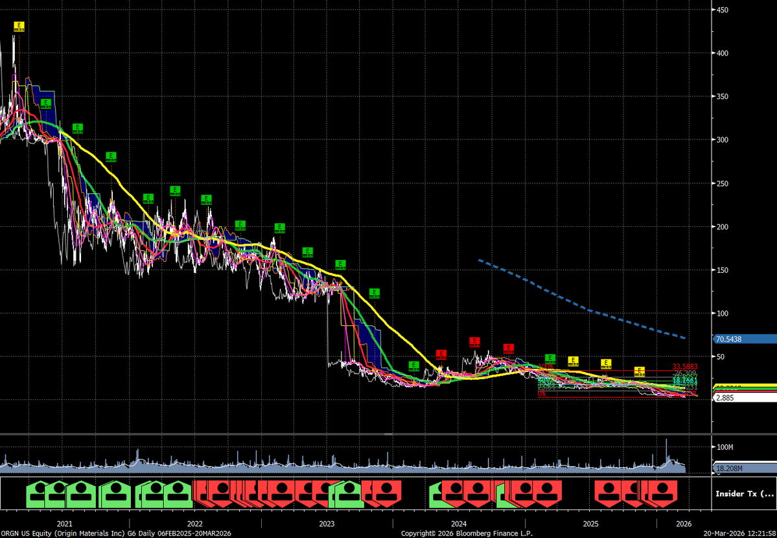This screenshot has height=538, width=777.
Task: Open the green earnings marker sitting on the yellow average near 275
Action: coord(111,157)
